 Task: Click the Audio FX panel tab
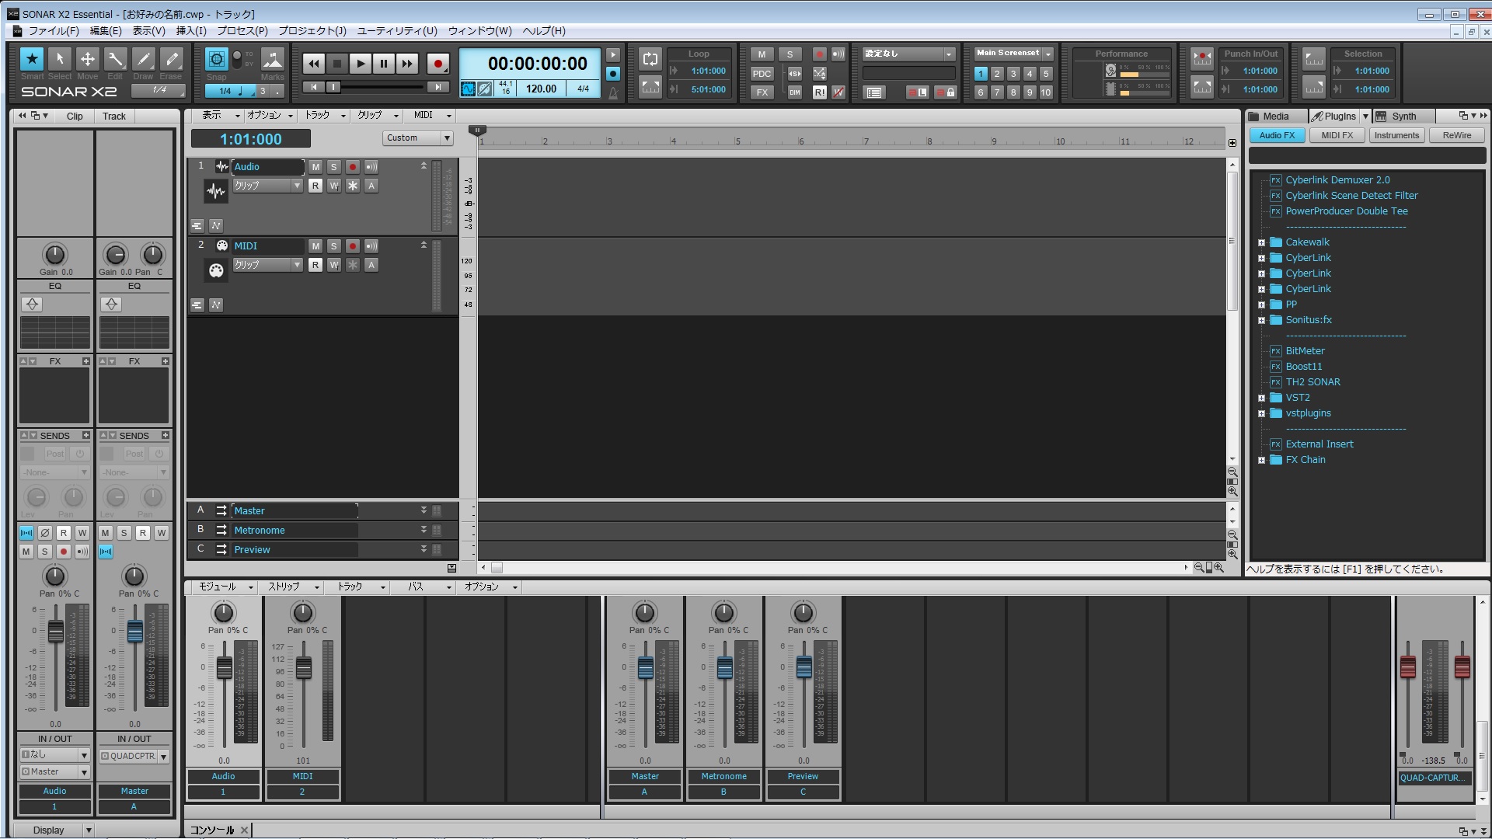tap(1278, 135)
